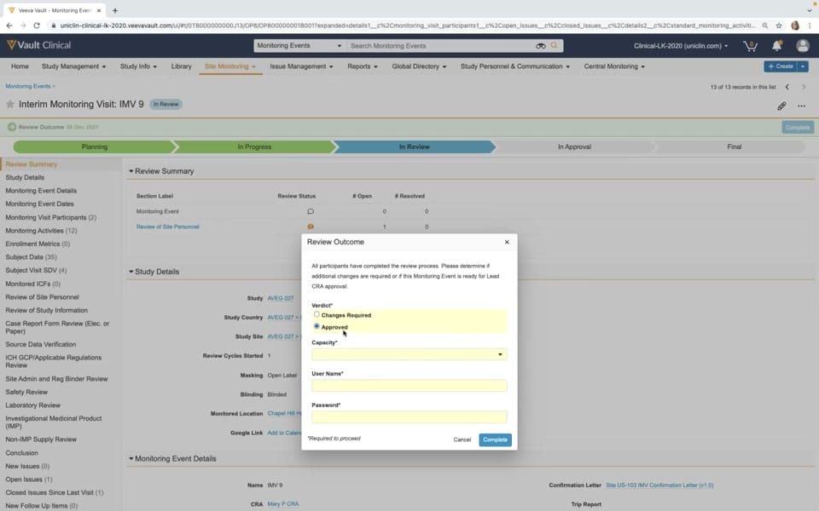This screenshot has width=819, height=511.
Task: Favorite the record with the star icon
Action: coord(10,104)
